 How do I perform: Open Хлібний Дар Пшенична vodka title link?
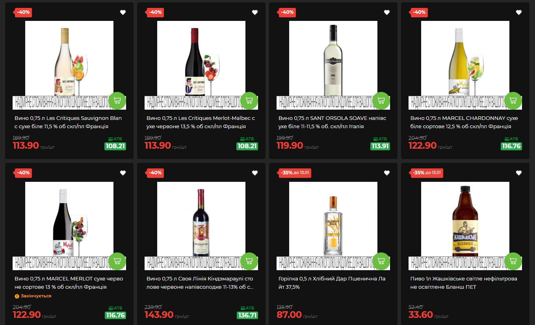[332, 283]
